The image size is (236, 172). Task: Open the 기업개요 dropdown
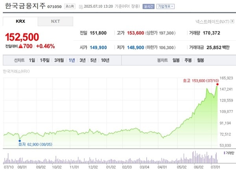(166, 7)
